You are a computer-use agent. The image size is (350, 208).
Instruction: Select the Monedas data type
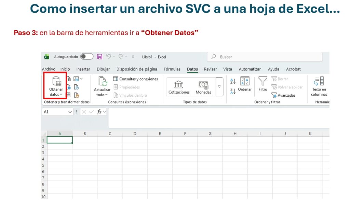203,87
